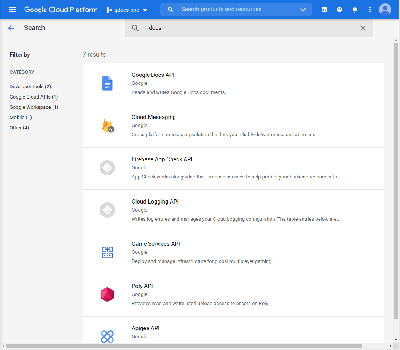The image size is (400, 350).
Task: Filter by Google Workspace (1)
Action: click(34, 107)
